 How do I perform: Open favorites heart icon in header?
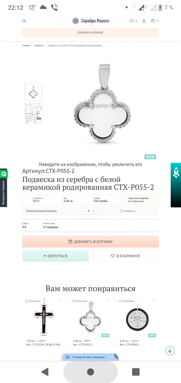[x=132, y=21]
